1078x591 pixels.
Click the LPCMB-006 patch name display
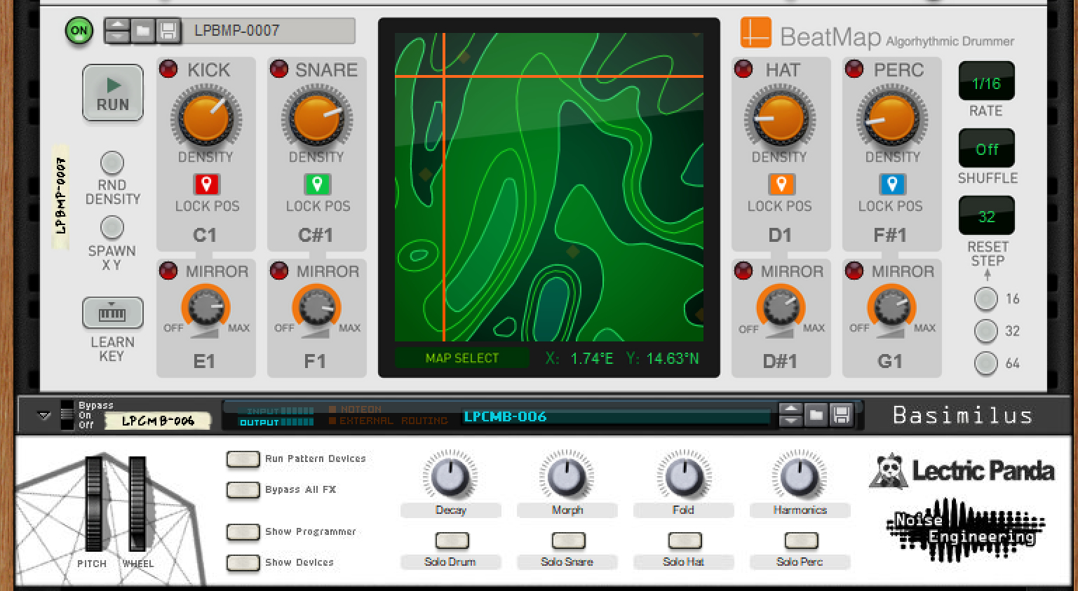617,416
